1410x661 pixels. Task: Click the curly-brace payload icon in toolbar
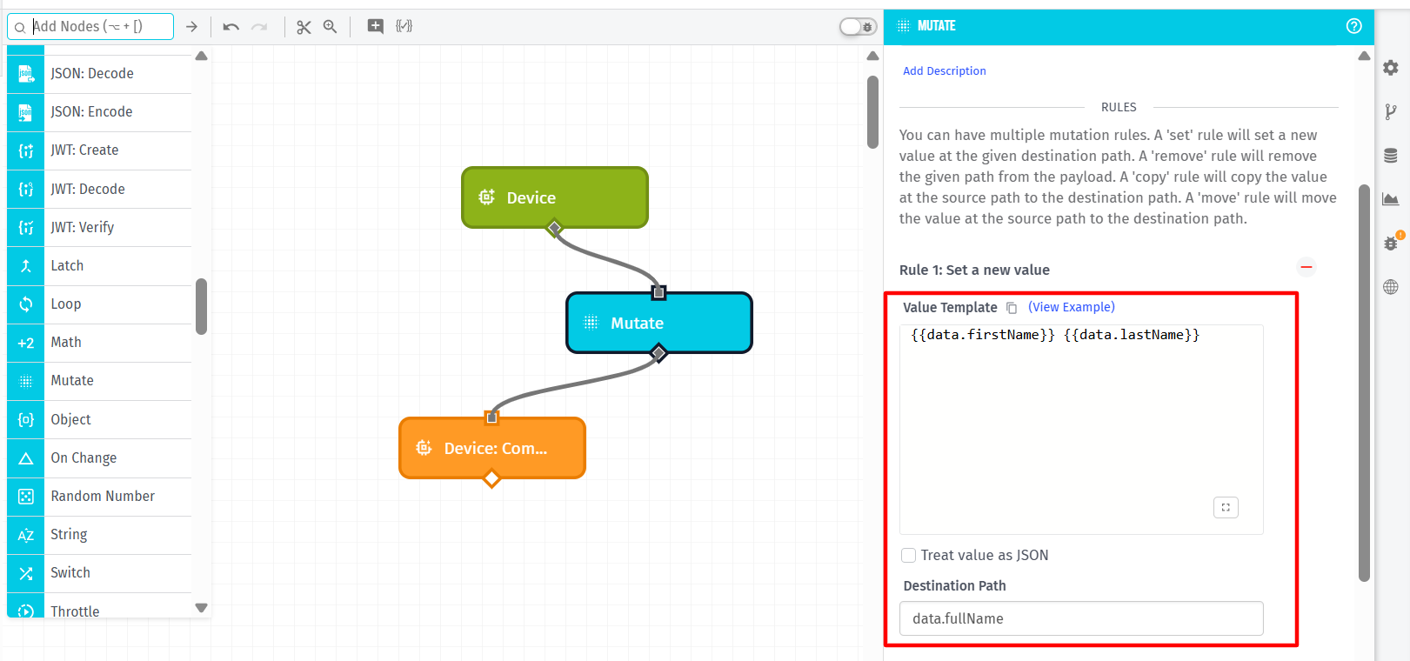(x=404, y=26)
